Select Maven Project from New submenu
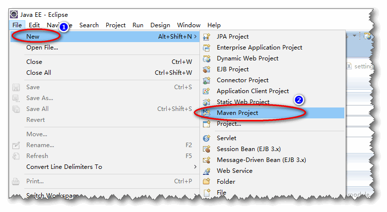The image size is (387, 212). (x=273, y=113)
